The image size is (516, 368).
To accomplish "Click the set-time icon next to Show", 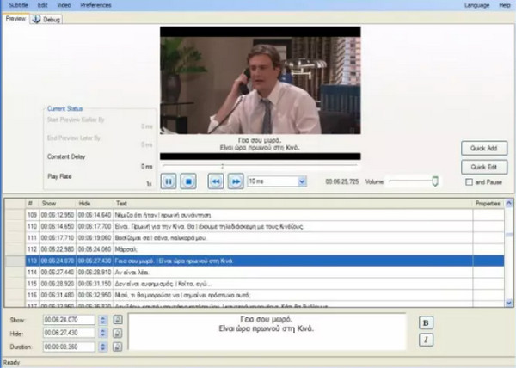I will click(x=118, y=319).
